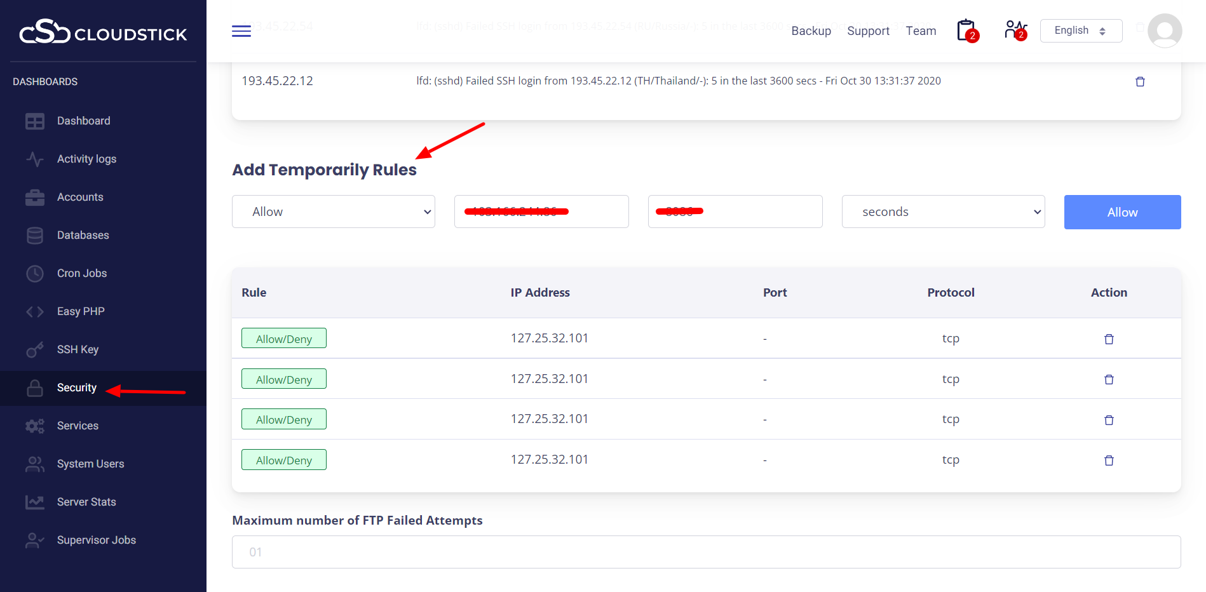Viewport: 1206px width, 592px height.
Task: Delete the 193.45.22.12 blocked IP entry
Action: (1140, 81)
